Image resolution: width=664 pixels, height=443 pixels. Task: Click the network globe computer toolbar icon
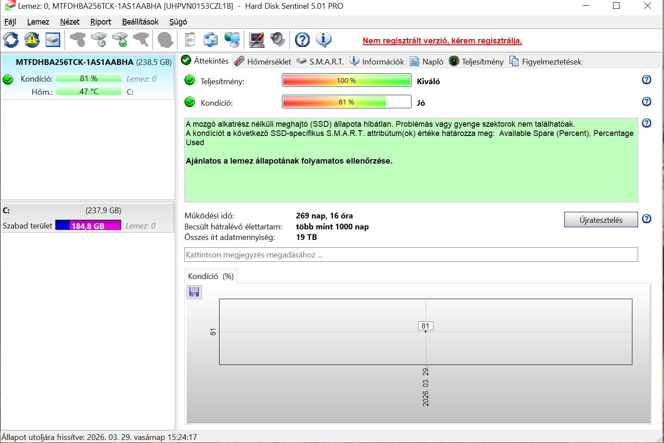tap(232, 40)
